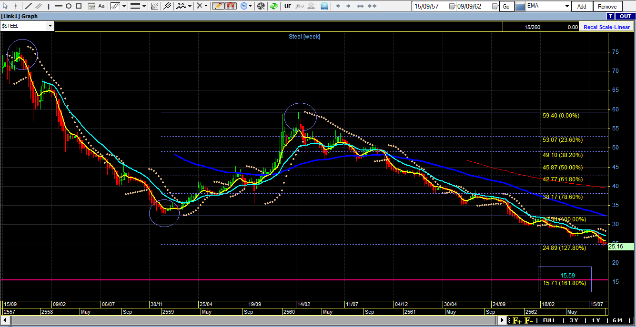Select the Fibonacci fan tool

pyautogui.click(x=154, y=6)
